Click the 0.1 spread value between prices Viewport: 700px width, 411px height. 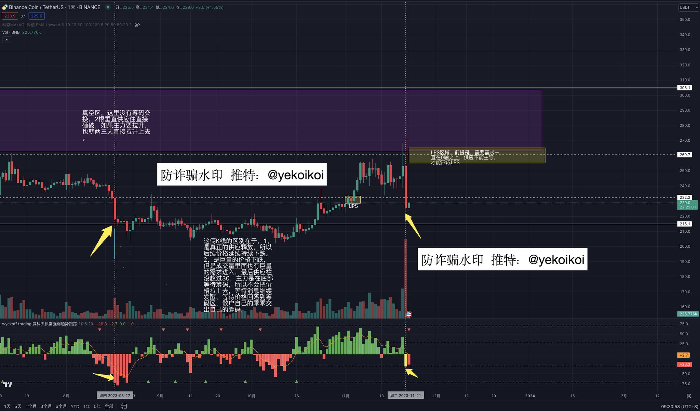pyautogui.click(x=23, y=16)
